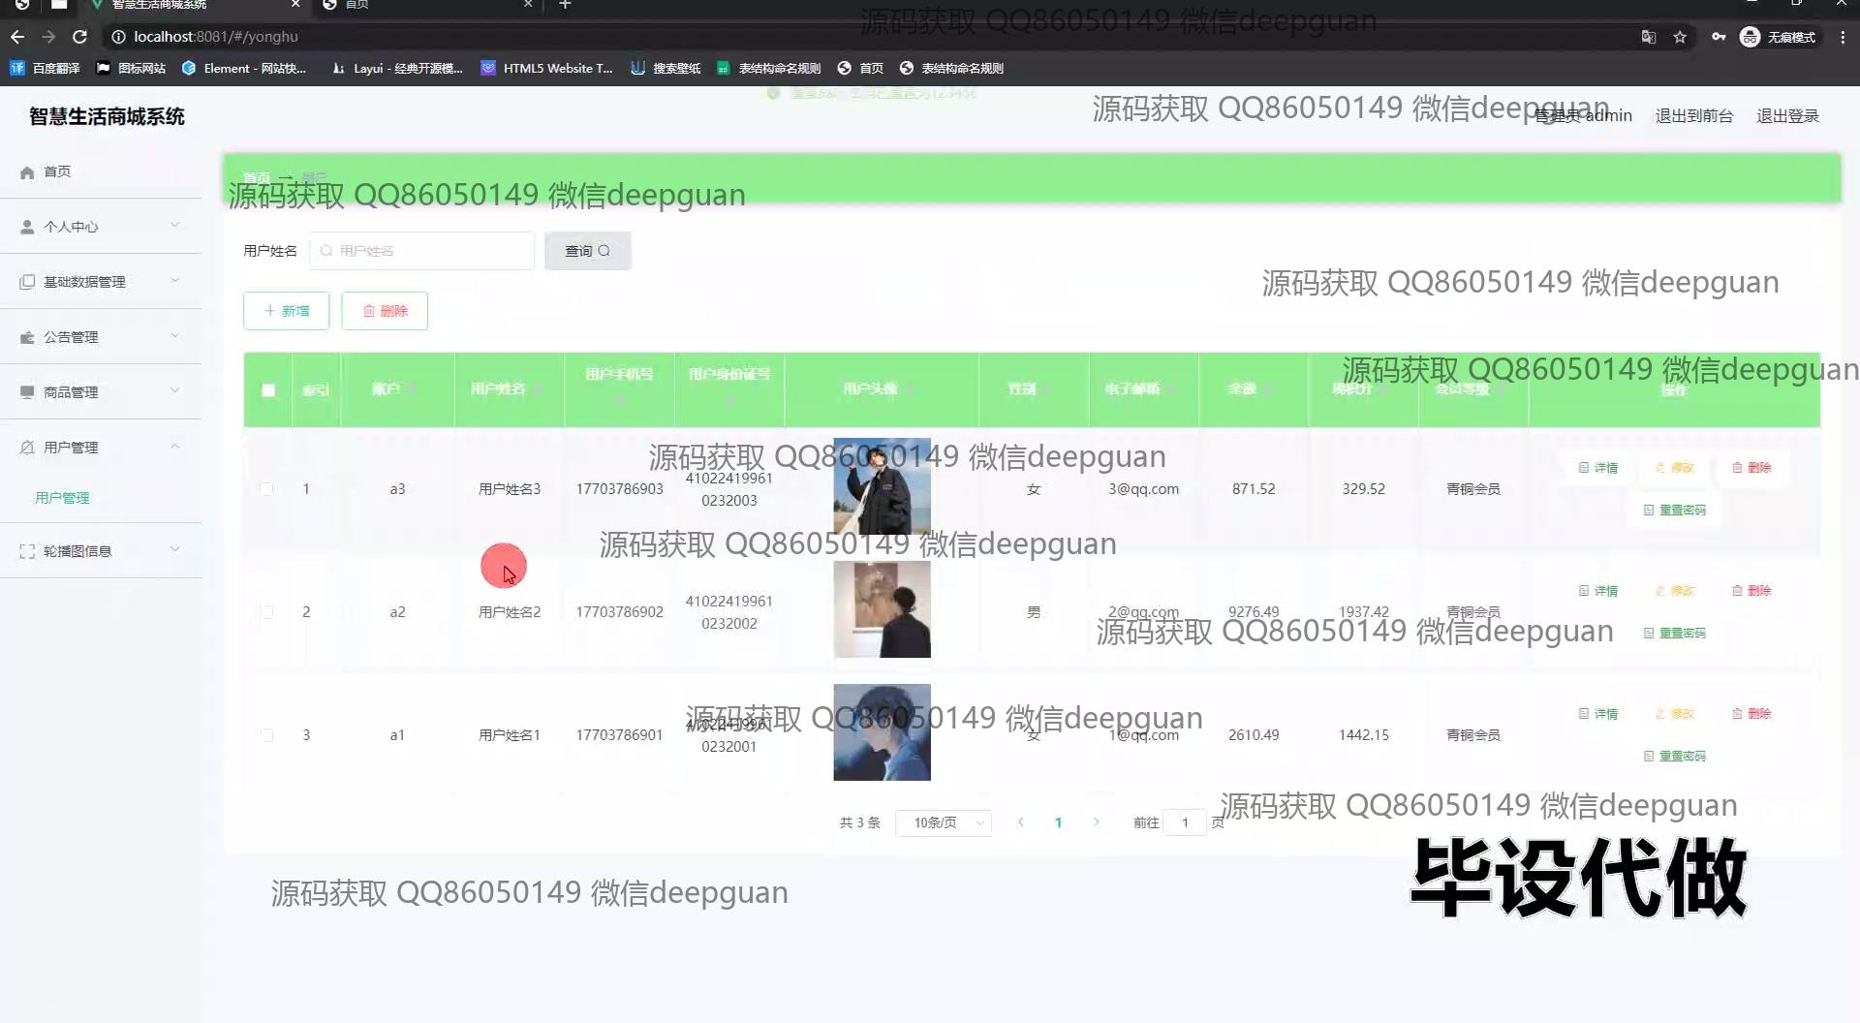Click 删除 for user a2
1860x1023 pixels.
click(1751, 591)
